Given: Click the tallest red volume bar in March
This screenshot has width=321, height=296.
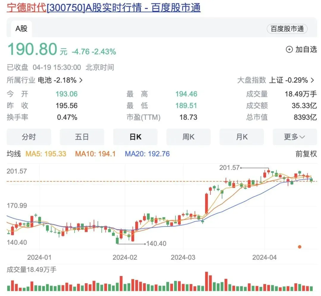Looking at the screenshot, I should 206,281.
